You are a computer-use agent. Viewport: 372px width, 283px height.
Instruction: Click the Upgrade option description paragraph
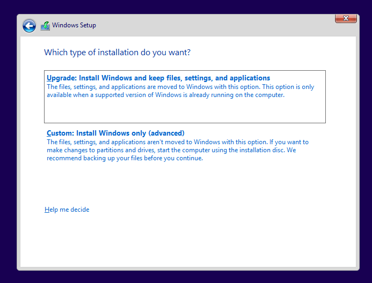pos(180,91)
